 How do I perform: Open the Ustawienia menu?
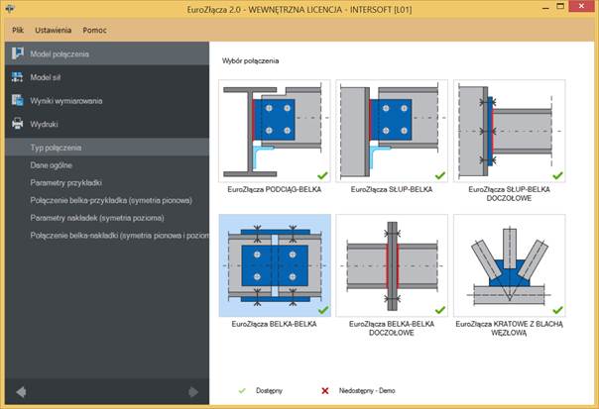[x=54, y=30]
